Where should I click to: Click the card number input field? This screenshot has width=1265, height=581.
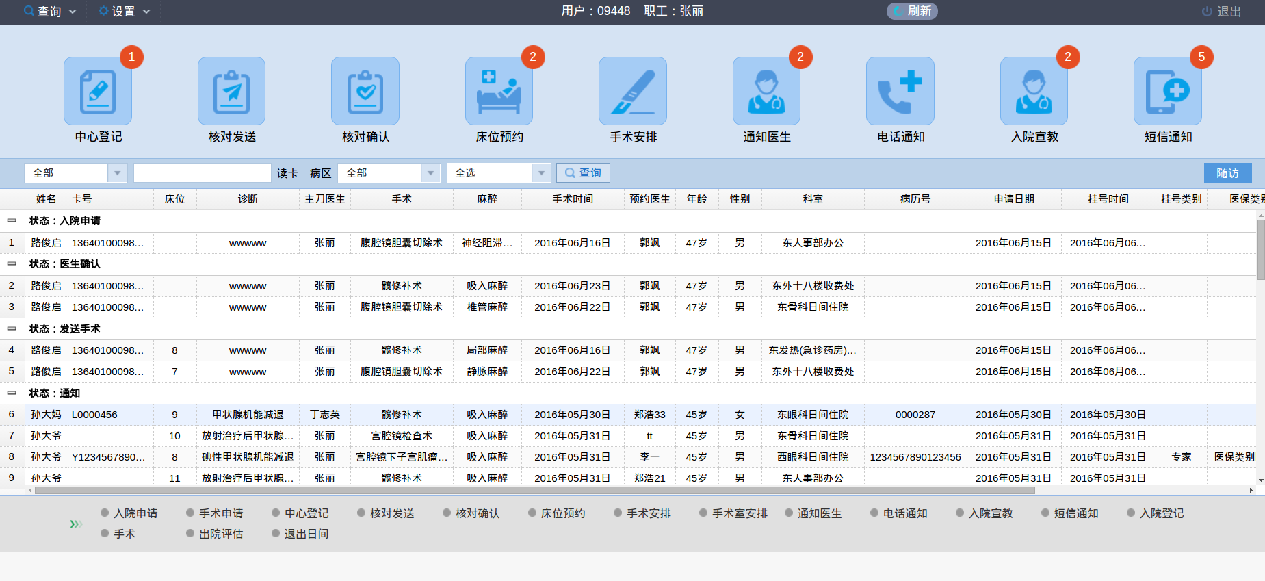pos(203,173)
